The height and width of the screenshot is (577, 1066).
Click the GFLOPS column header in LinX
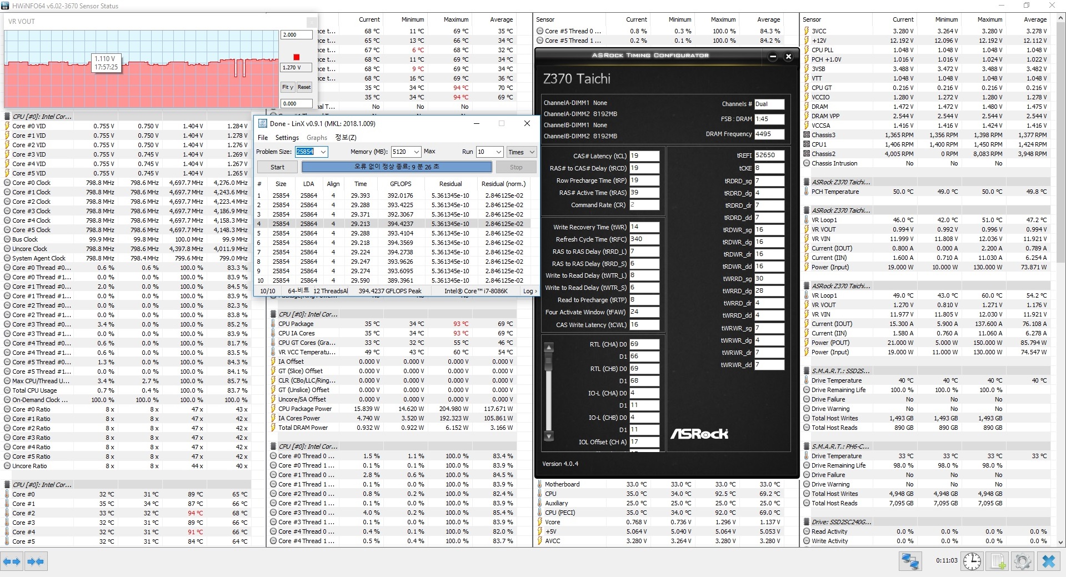[401, 184]
